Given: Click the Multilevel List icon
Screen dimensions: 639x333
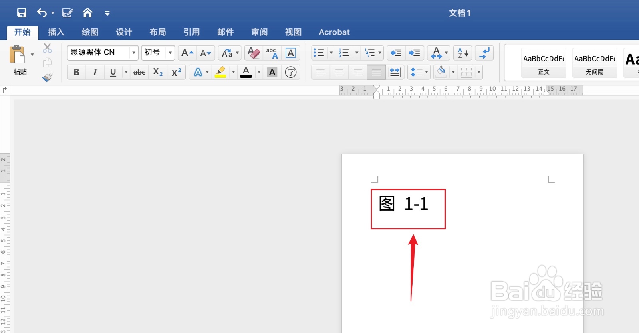Looking at the screenshot, I should [x=370, y=53].
